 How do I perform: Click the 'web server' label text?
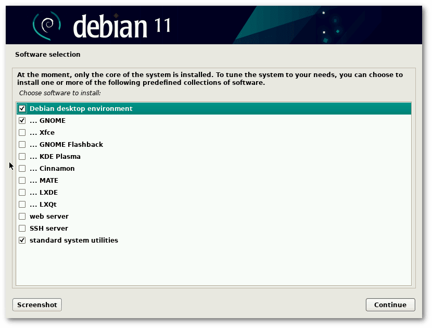coord(49,217)
